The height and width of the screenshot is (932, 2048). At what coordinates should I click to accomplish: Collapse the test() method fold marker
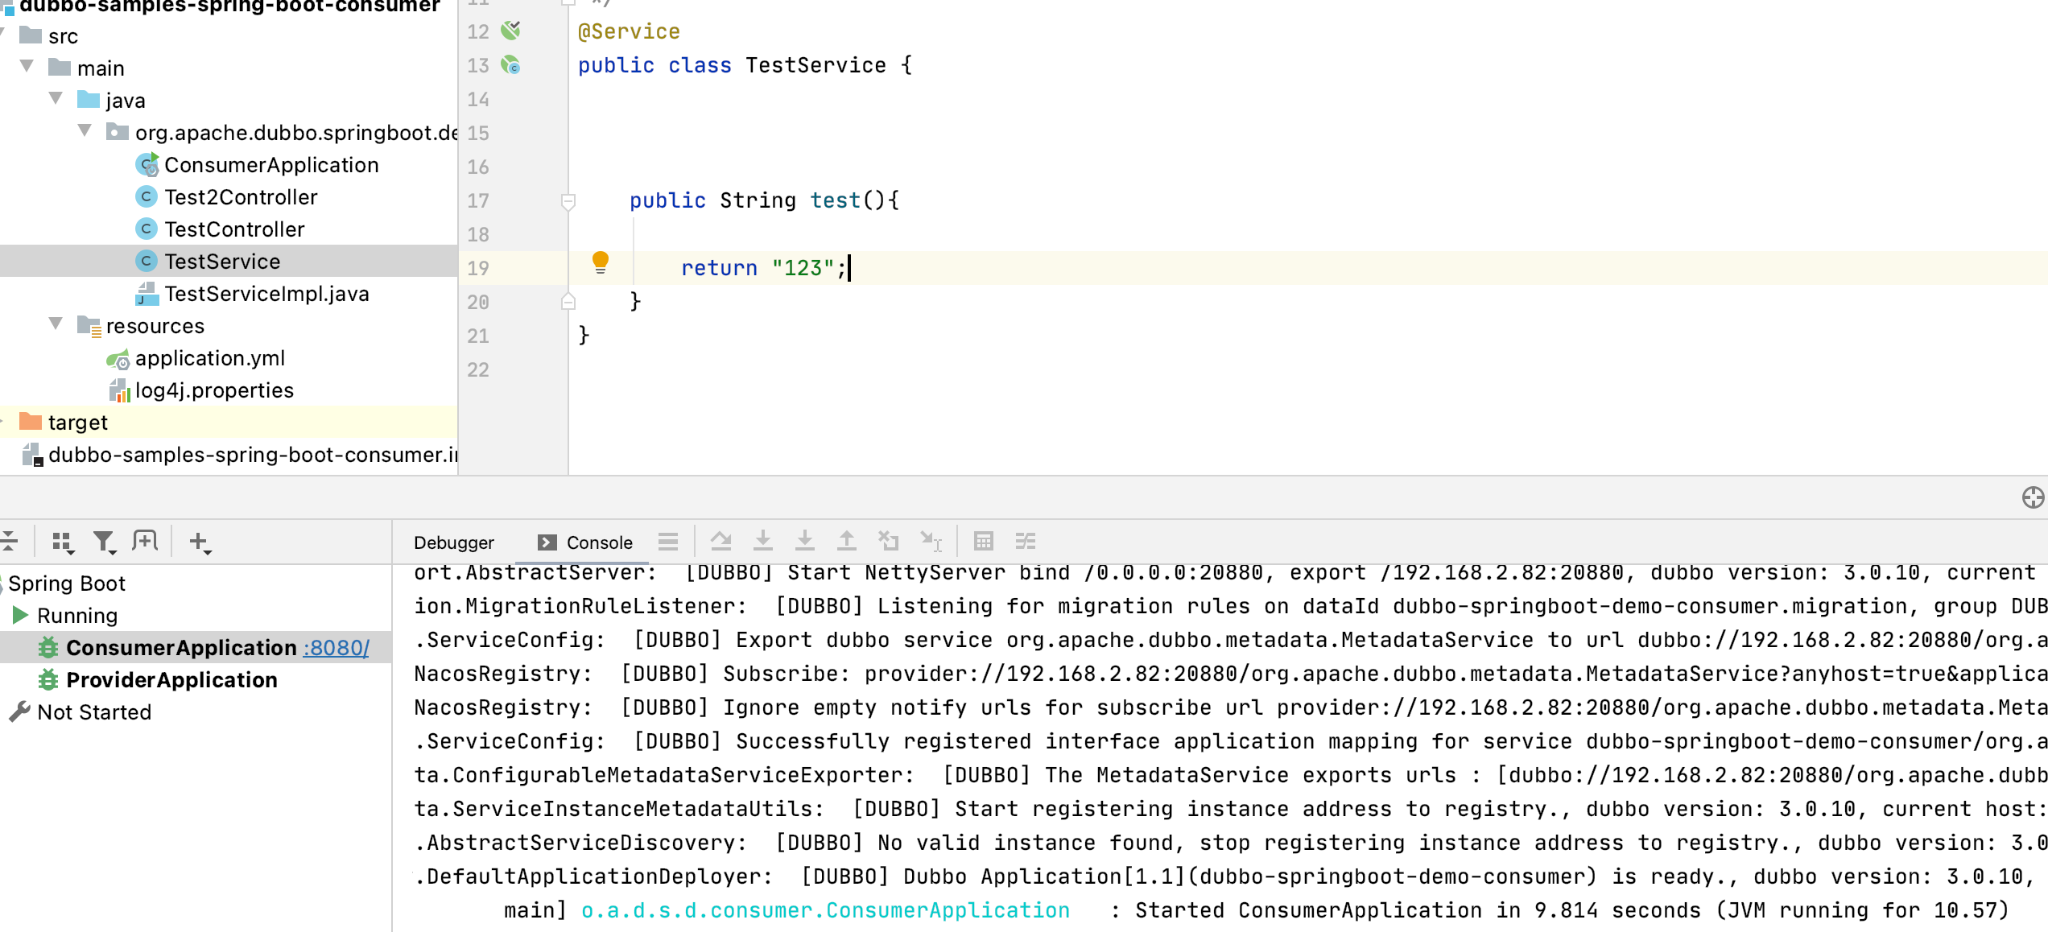568,200
